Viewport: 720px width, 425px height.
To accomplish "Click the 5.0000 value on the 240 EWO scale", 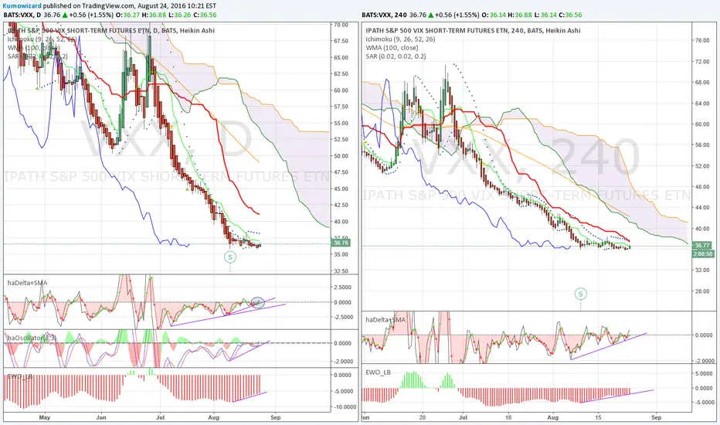I will coord(705,373).
